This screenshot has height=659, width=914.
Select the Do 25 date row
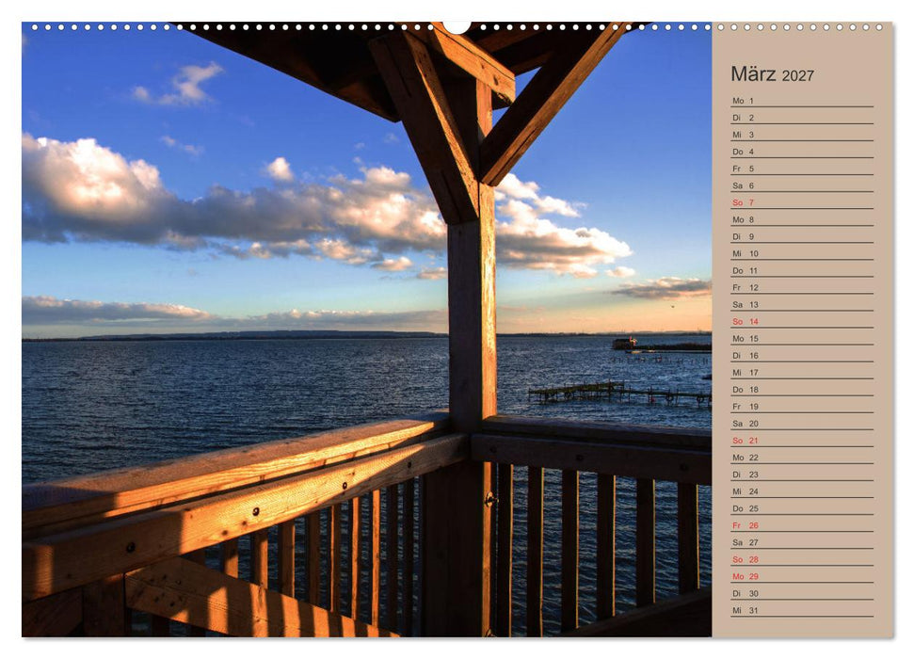802,508
